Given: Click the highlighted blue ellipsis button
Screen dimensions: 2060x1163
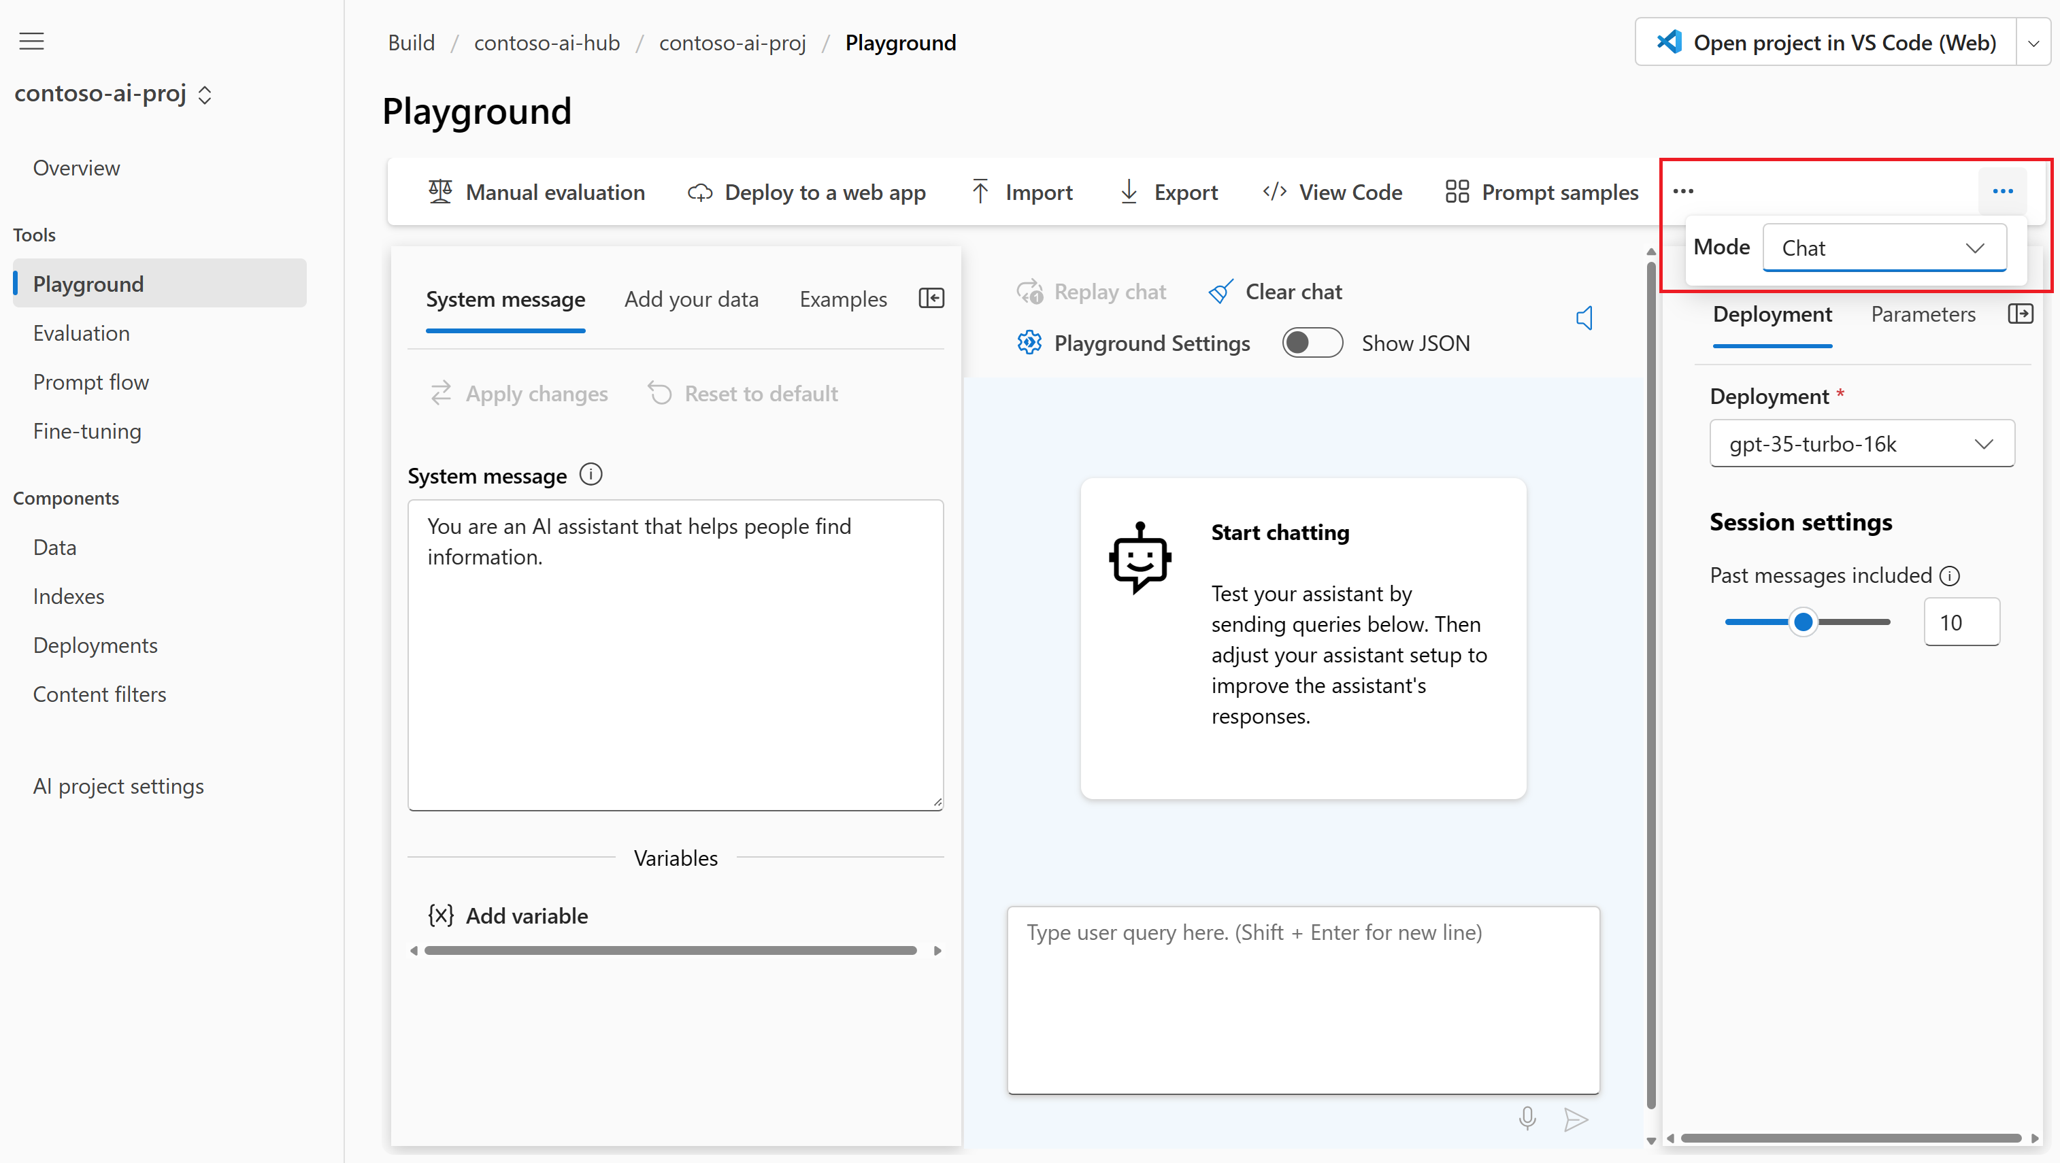Looking at the screenshot, I should (x=2002, y=191).
